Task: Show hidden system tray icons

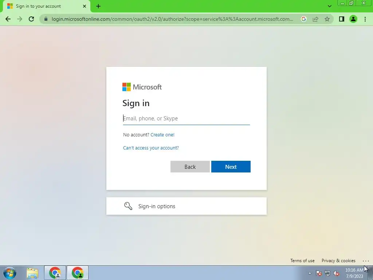Action: coord(310,273)
